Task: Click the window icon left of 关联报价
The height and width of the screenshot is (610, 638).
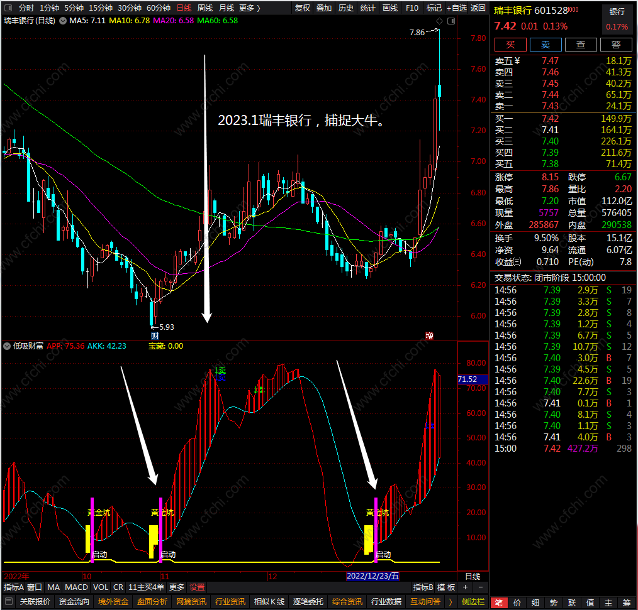Action: click(x=9, y=601)
